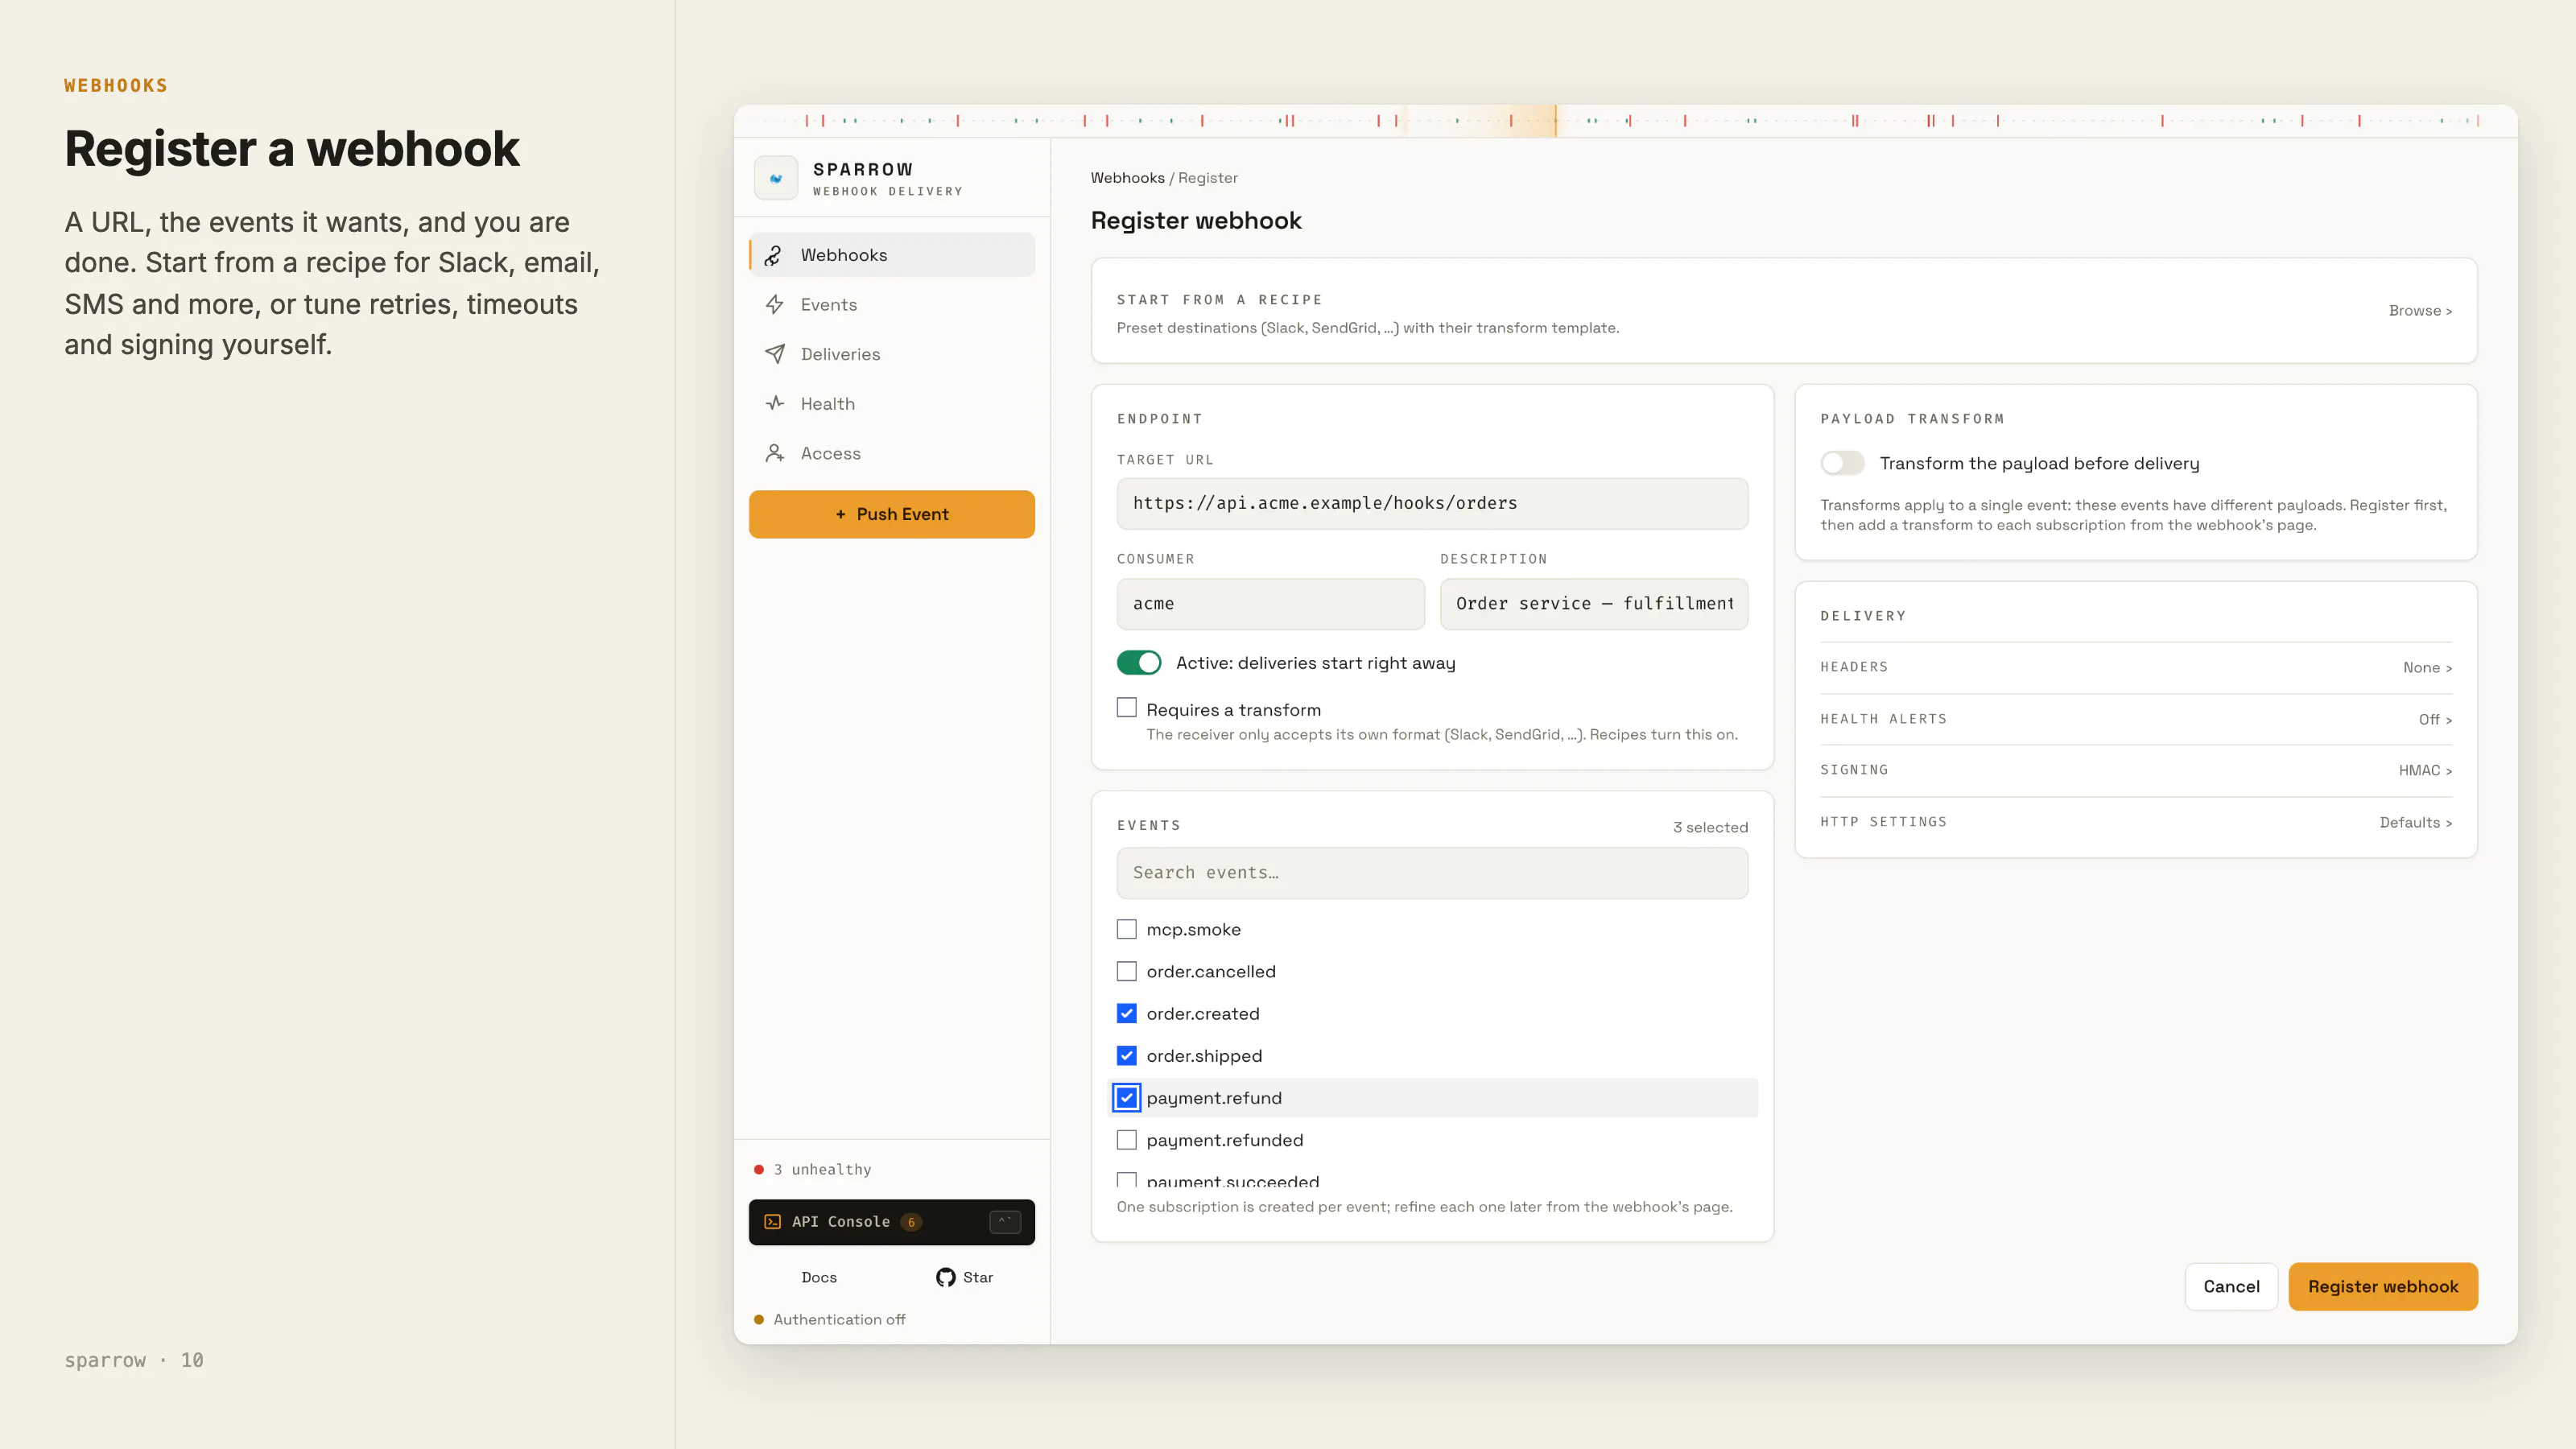Image resolution: width=2576 pixels, height=1449 pixels.
Task: Uncheck the payment.refund event checkbox
Action: [x=1127, y=1097]
